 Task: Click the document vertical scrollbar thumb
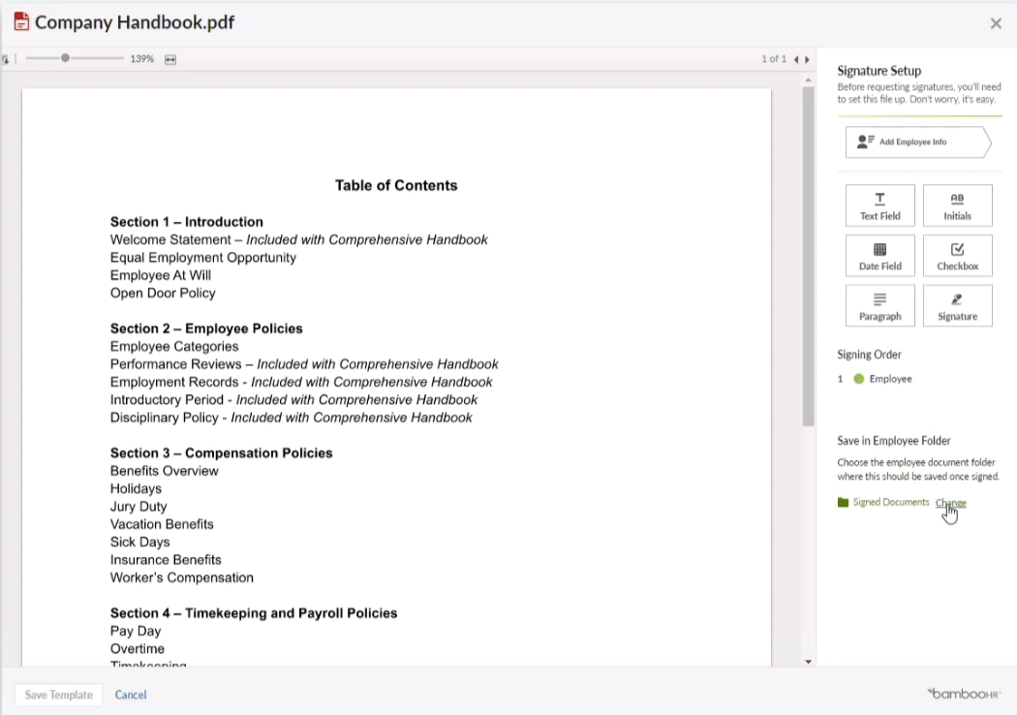click(808, 257)
